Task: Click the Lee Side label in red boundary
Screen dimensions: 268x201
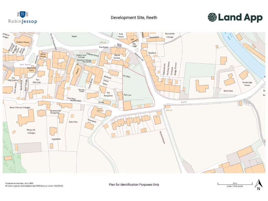Action: pos(126,76)
